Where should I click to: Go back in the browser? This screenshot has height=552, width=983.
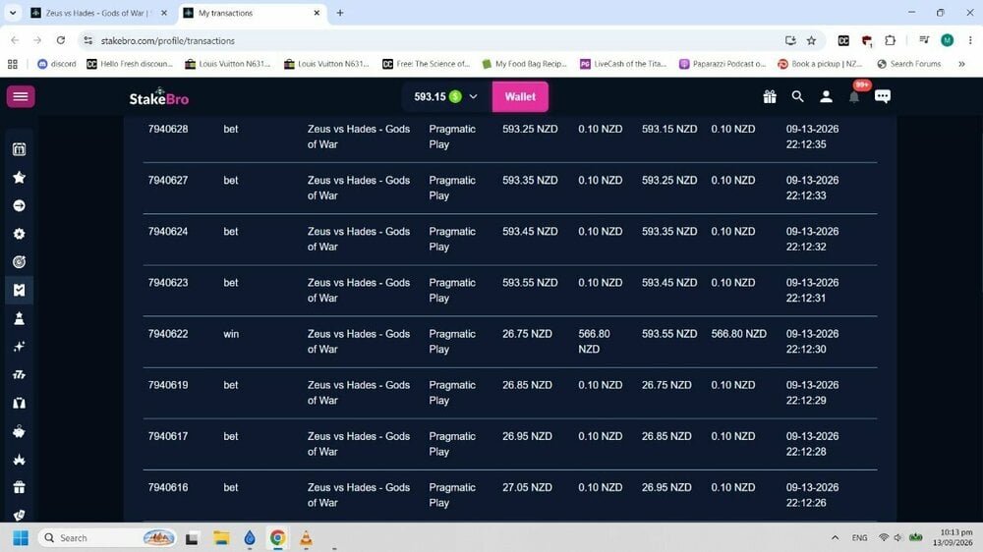point(15,40)
